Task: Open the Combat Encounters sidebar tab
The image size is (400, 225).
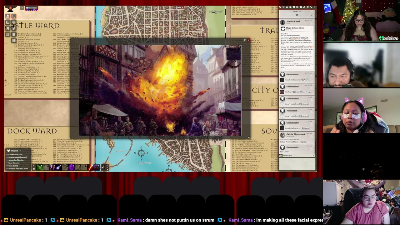Action: [x=283, y=7]
